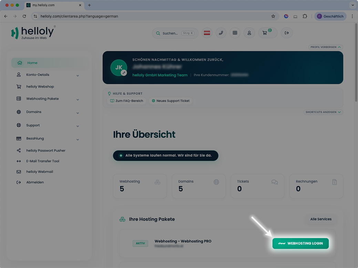Click the systems status message pill
Viewport: 358px width, 268px height.
[x=165, y=156]
